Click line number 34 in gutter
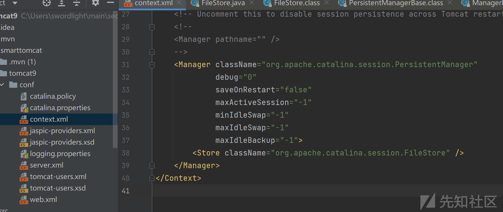The image size is (503, 212). (x=126, y=102)
